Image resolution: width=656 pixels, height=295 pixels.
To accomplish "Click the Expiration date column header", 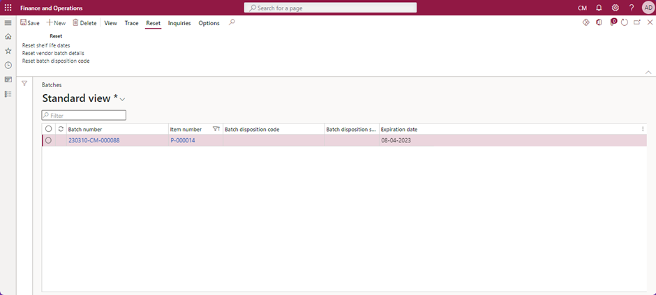I will click(398, 129).
